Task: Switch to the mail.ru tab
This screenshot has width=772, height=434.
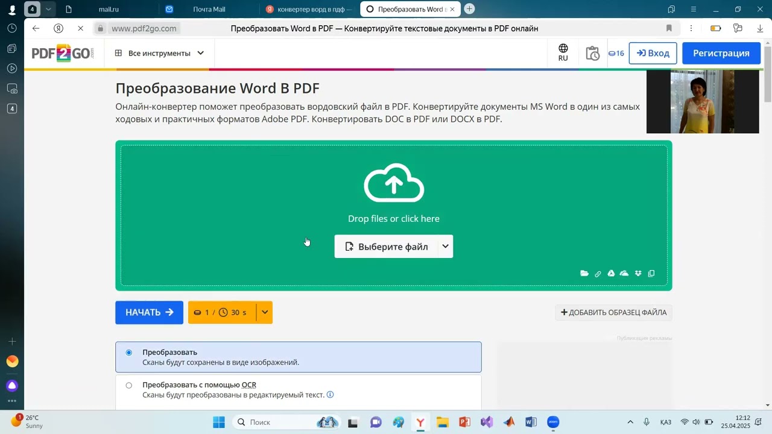Action: click(107, 9)
